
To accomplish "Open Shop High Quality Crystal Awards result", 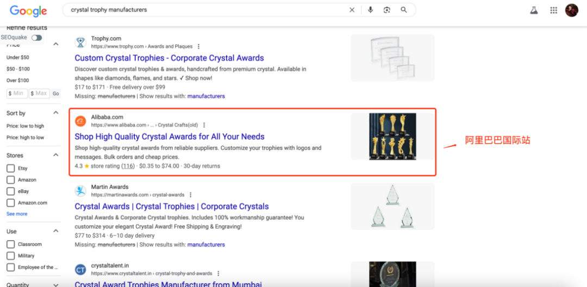I will tap(170, 136).
